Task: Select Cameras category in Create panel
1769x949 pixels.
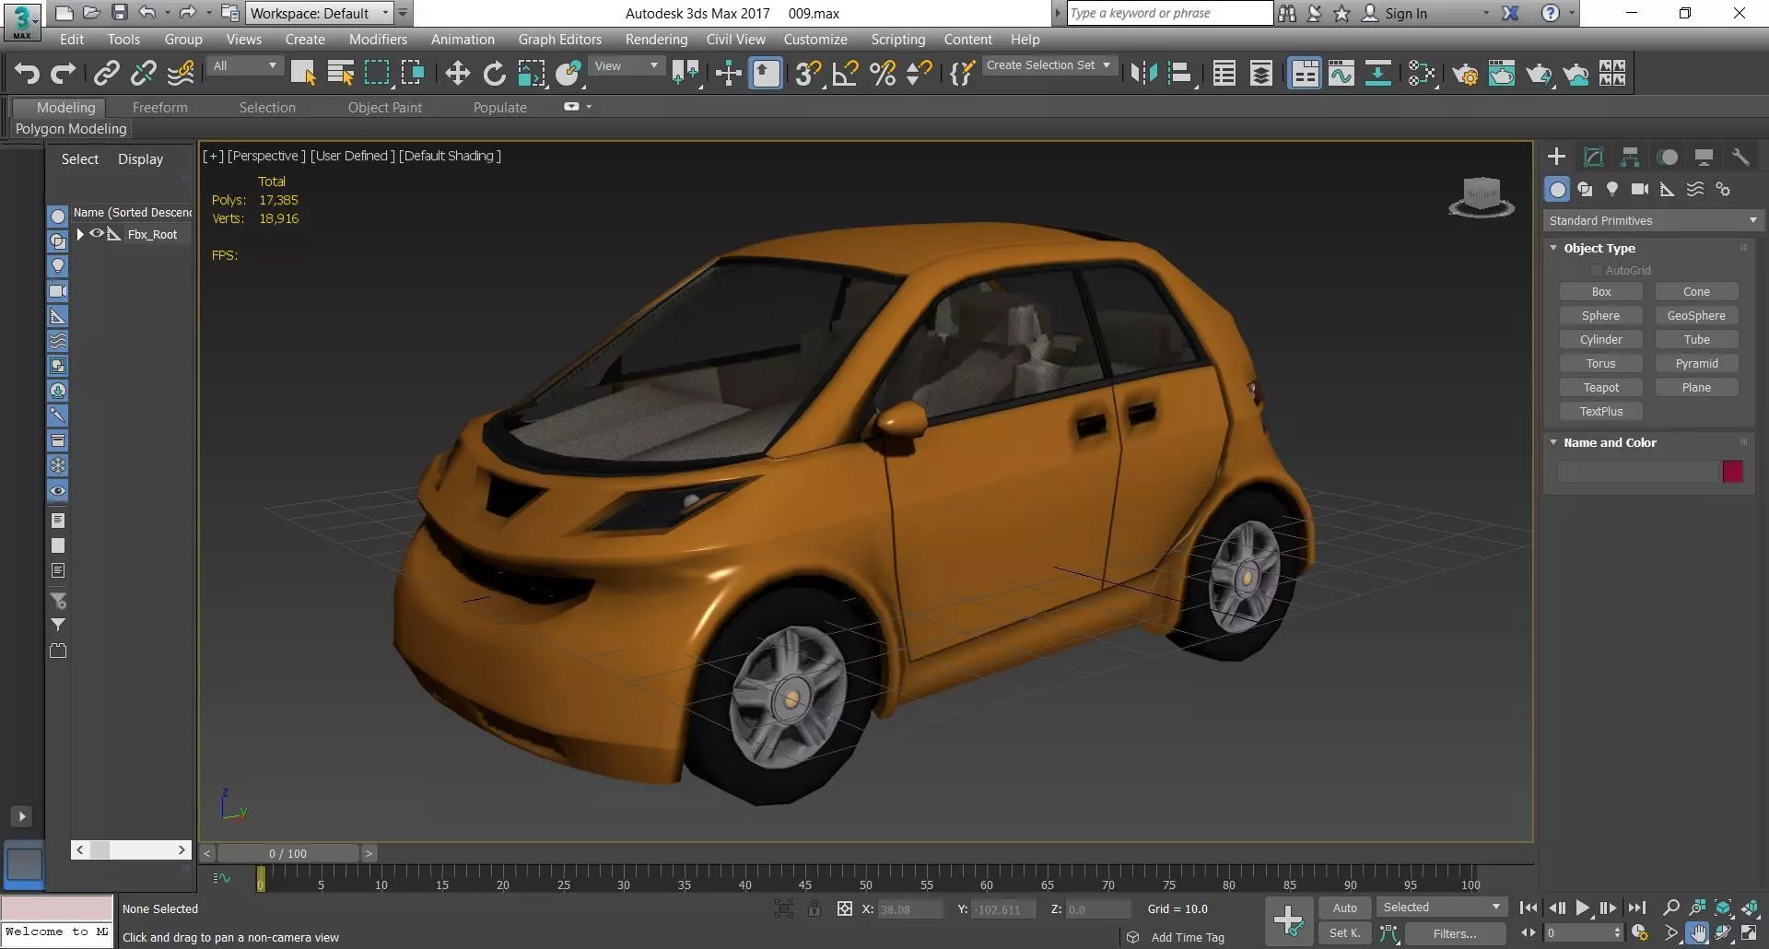Action: [x=1640, y=189]
